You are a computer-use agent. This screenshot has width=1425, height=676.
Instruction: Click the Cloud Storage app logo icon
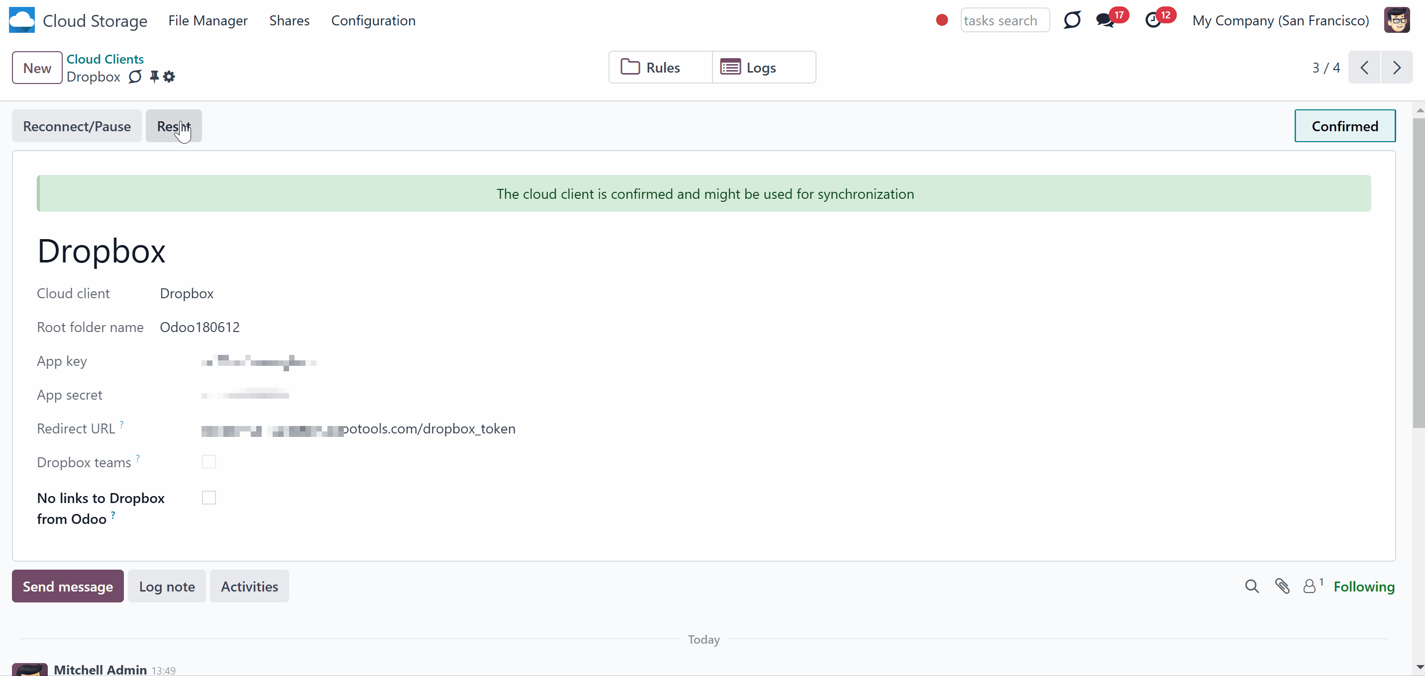point(21,20)
